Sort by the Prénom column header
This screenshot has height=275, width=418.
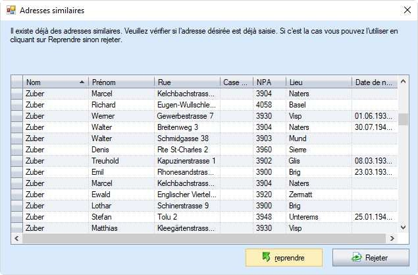tap(121, 82)
